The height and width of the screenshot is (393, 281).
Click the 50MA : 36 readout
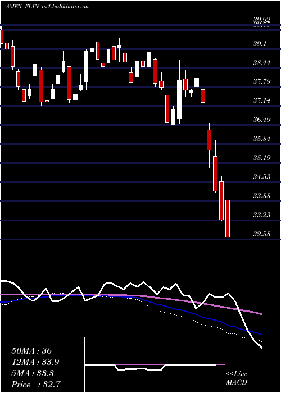pyautogui.click(x=31, y=351)
